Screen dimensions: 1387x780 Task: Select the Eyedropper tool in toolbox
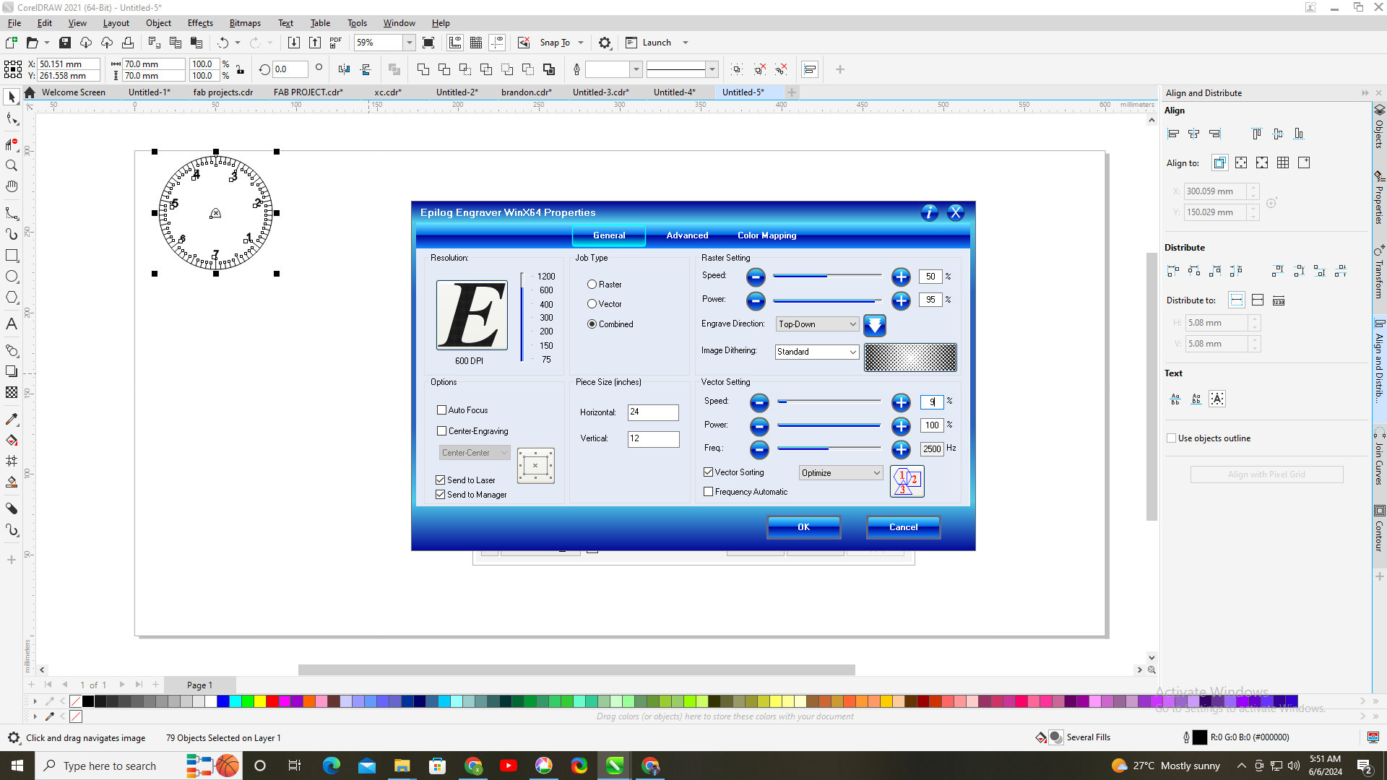(12, 420)
